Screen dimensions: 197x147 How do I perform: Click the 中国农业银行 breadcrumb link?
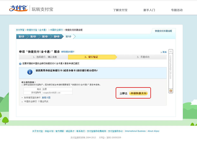point(57,30)
